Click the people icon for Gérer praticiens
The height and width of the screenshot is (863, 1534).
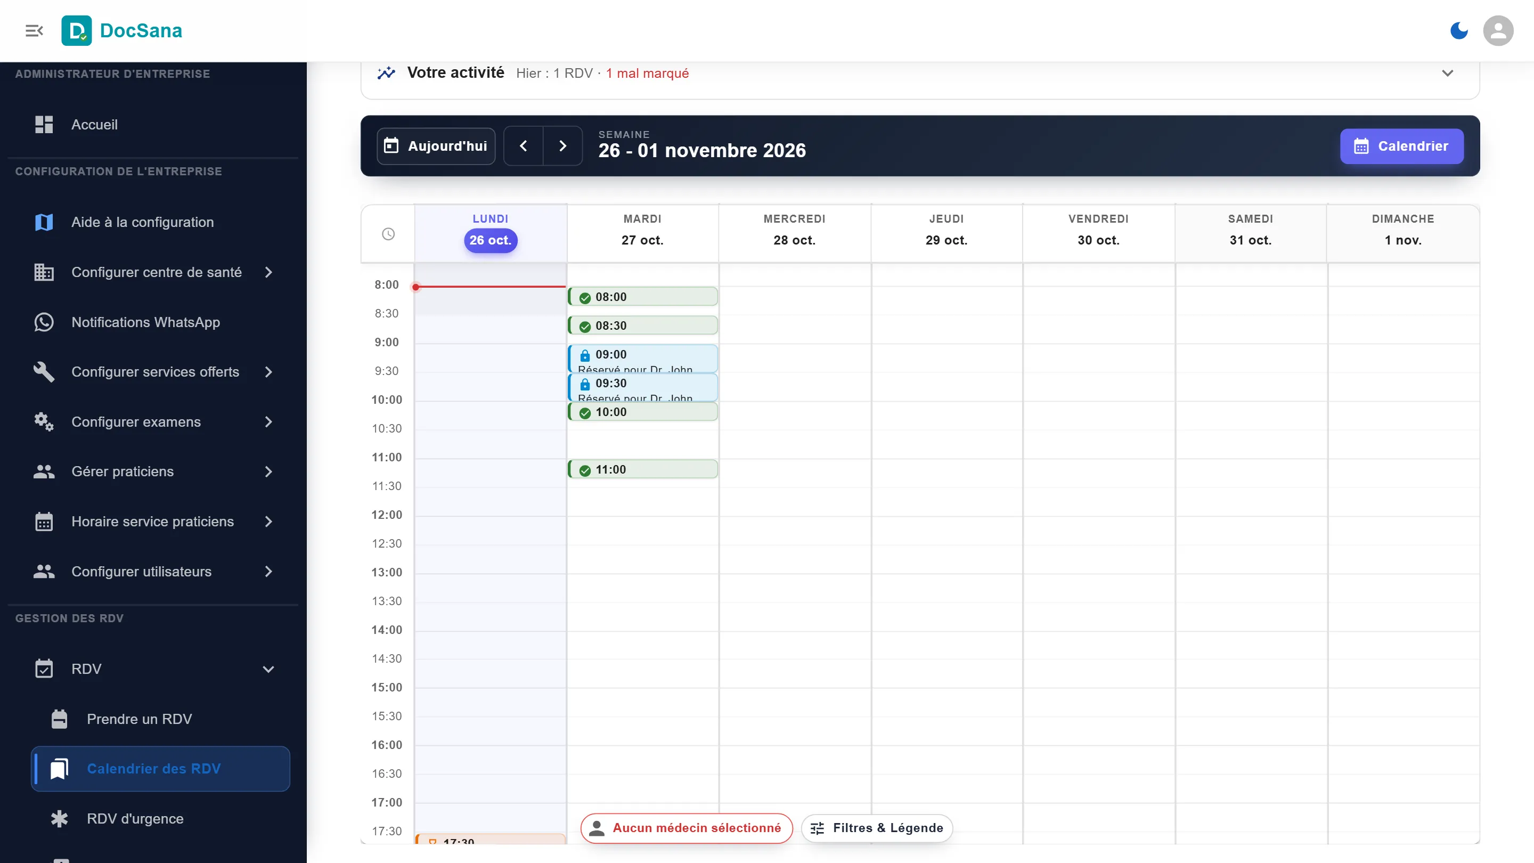44,471
